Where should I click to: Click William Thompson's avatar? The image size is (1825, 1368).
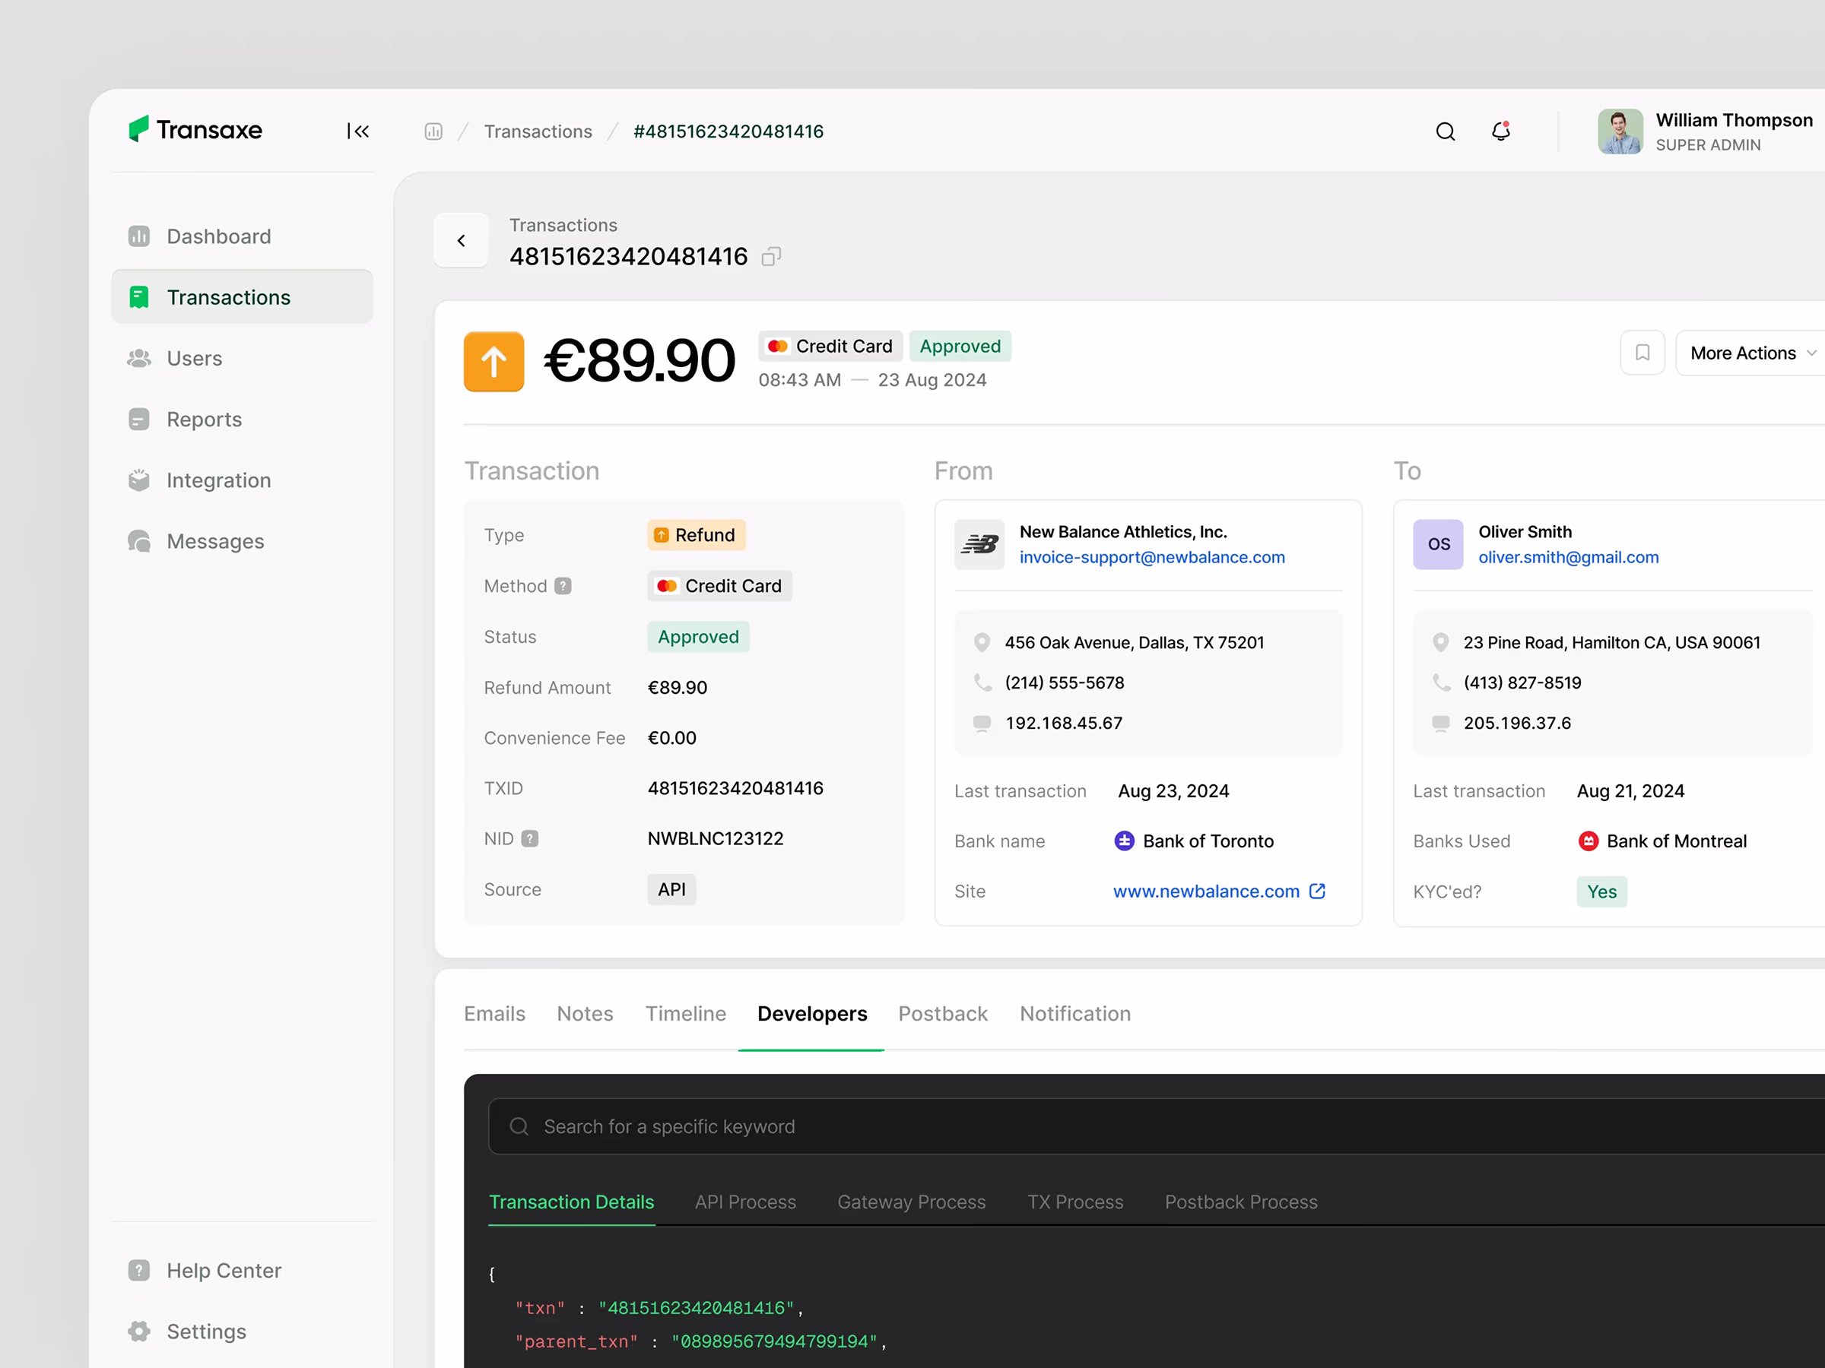click(1620, 131)
